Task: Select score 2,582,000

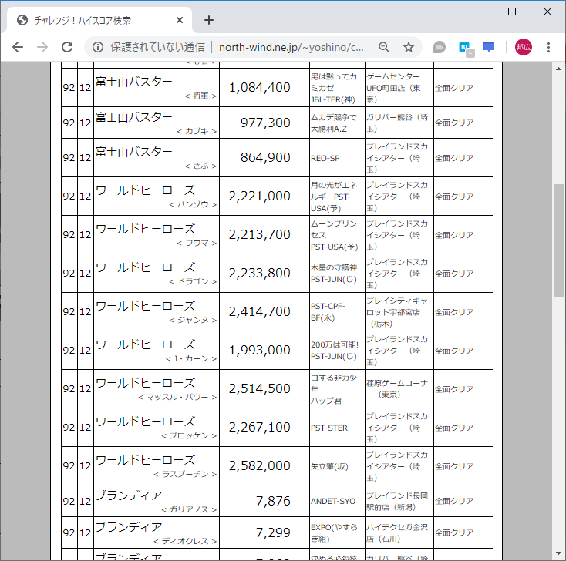Action: point(260,465)
